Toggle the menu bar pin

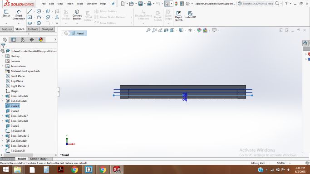coord(113,4)
